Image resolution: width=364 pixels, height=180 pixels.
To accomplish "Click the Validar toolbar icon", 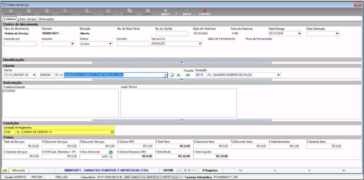I will pyautogui.click(x=147, y=10).
